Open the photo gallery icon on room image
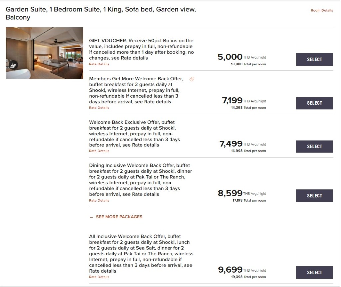This screenshot has width=341, height=287. [x=13, y=65]
